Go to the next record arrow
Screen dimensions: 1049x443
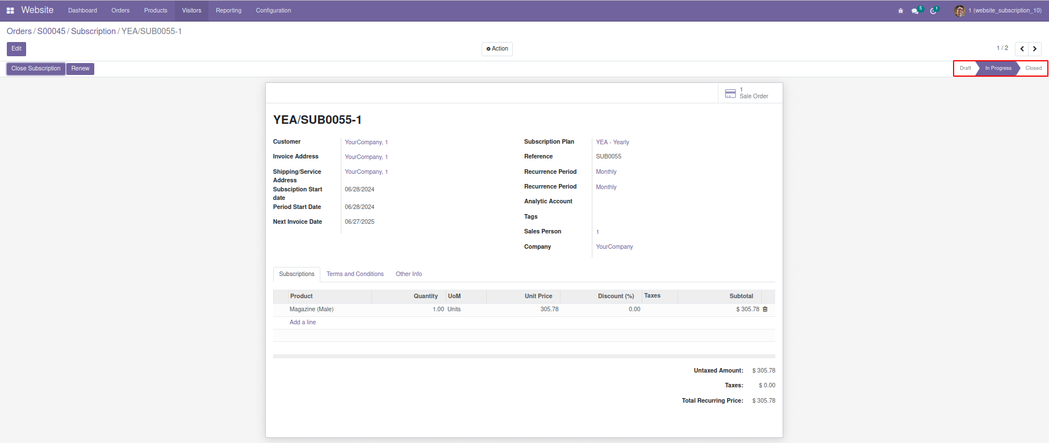pos(1035,49)
